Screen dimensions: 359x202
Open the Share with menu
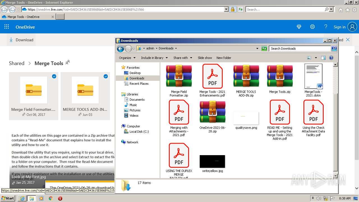tap(183, 58)
